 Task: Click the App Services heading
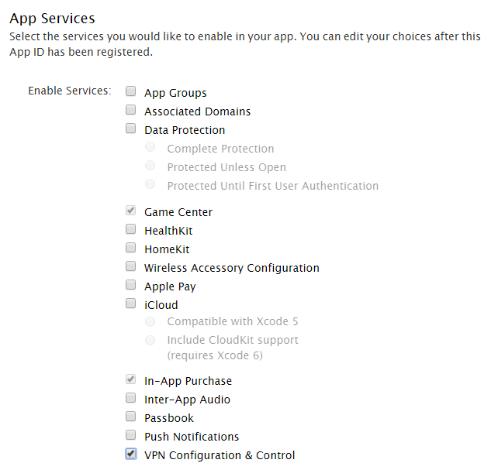coord(52,19)
